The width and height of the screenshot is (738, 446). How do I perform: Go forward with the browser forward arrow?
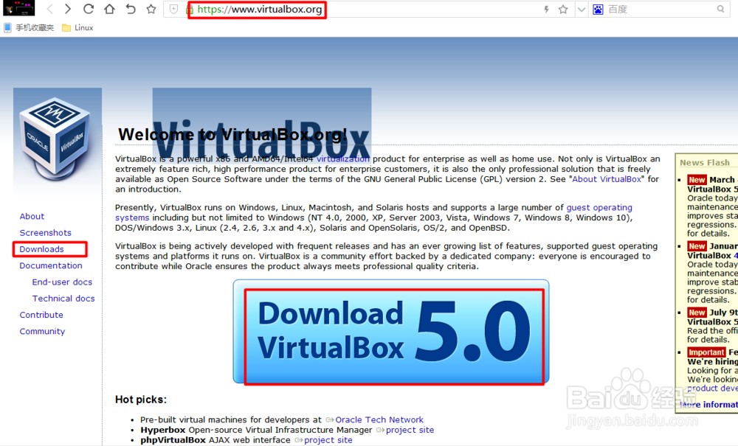(68, 9)
